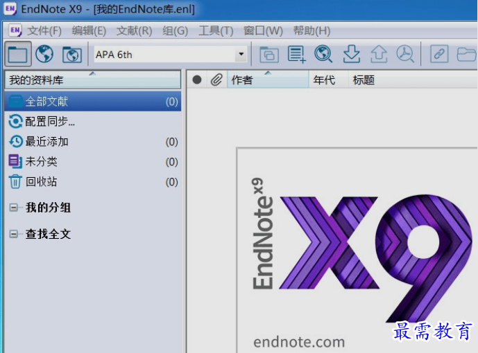Click the purple document icon beside 未分类
The height and width of the screenshot is (353, 478).
coord(15,161)
